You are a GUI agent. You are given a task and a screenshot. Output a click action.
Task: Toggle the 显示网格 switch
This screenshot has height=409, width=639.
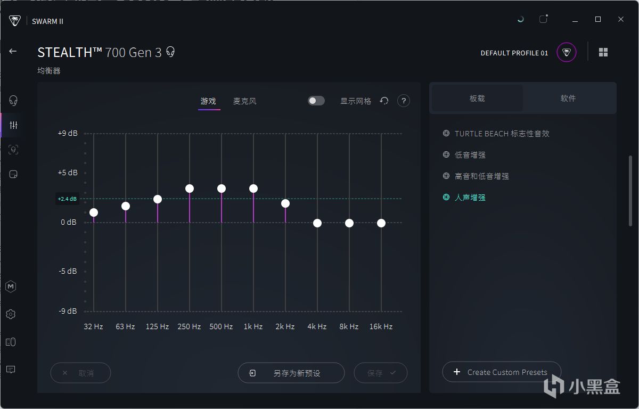point(316,101)
